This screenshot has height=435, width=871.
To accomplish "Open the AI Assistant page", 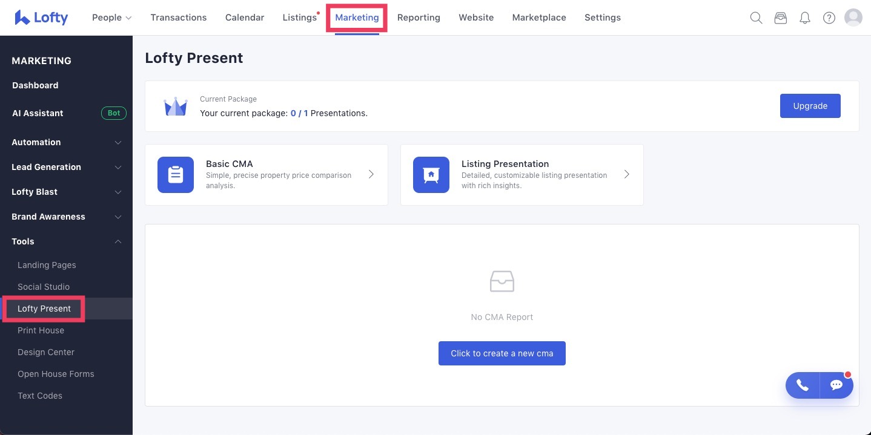I will tap(38, 113).
